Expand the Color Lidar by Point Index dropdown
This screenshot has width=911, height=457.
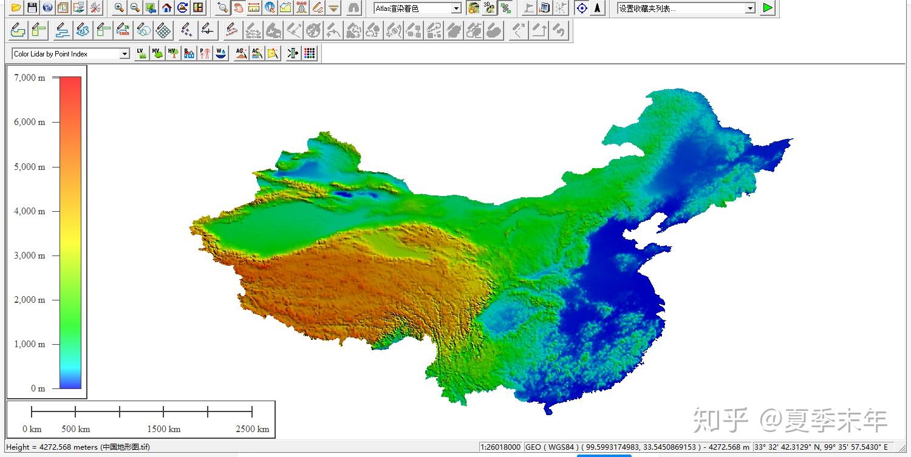pyautogui.click(x=125, y=54)
